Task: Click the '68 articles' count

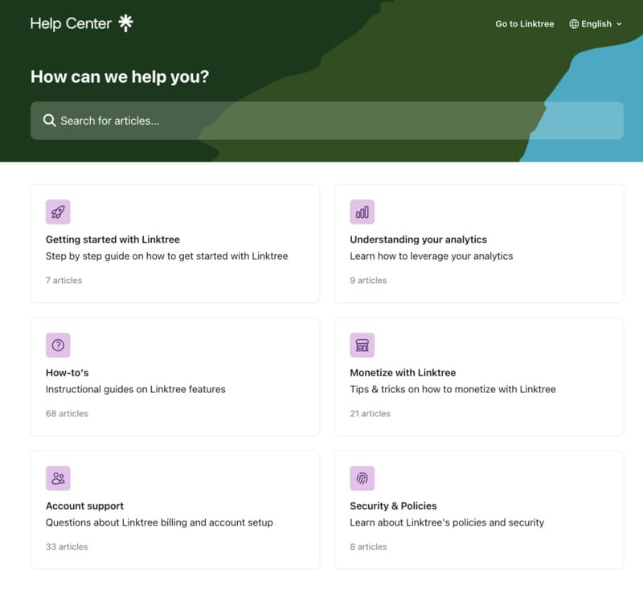Action: (x=67, y=413)
